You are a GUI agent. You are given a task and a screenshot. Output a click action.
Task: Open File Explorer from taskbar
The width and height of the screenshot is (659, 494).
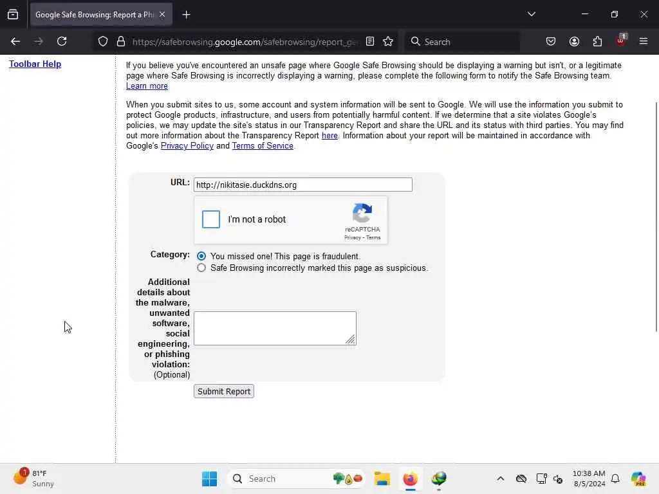382,479
